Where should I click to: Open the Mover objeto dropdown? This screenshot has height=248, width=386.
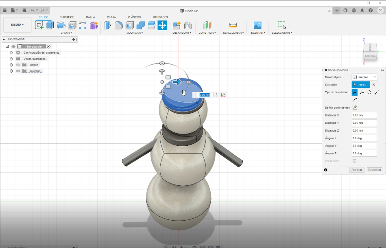coord(364,77)
